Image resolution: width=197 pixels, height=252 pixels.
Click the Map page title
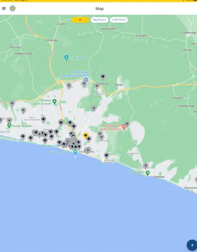[x=100, y=9]
